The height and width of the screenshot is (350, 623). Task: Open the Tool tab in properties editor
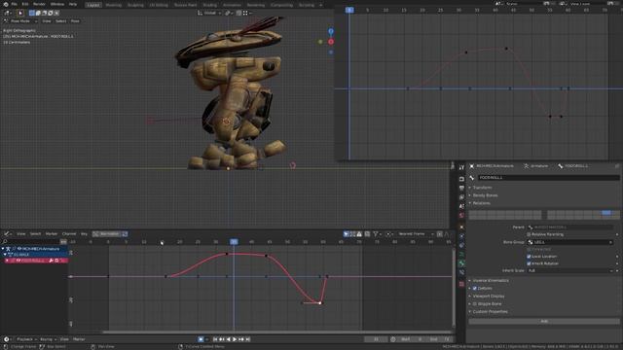461,168
